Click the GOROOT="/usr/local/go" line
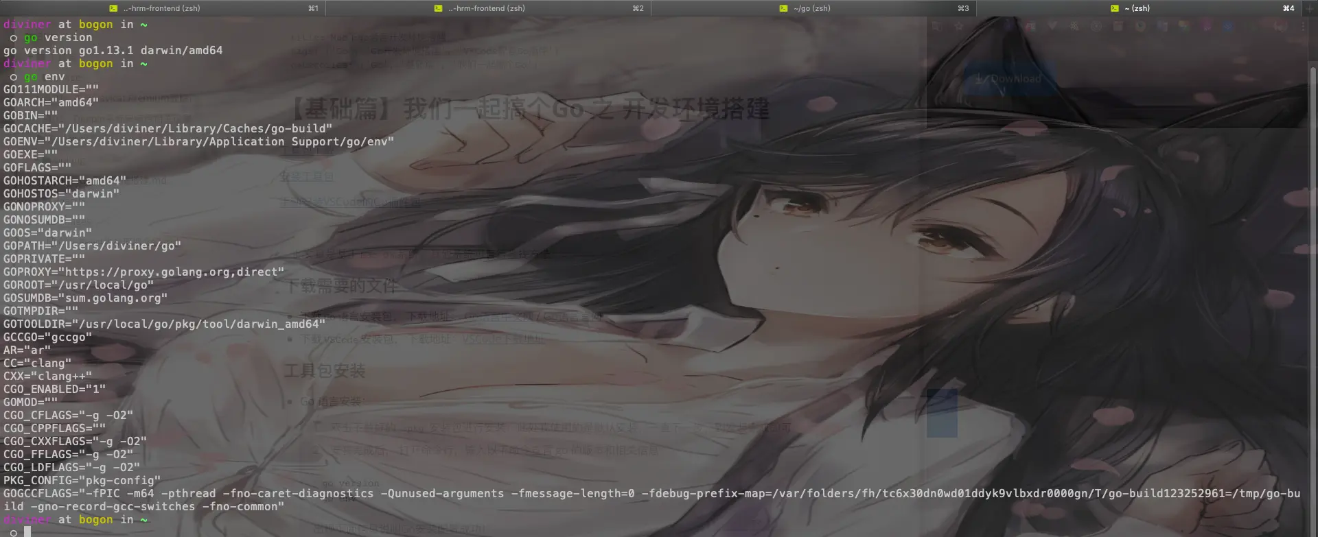 78,285
